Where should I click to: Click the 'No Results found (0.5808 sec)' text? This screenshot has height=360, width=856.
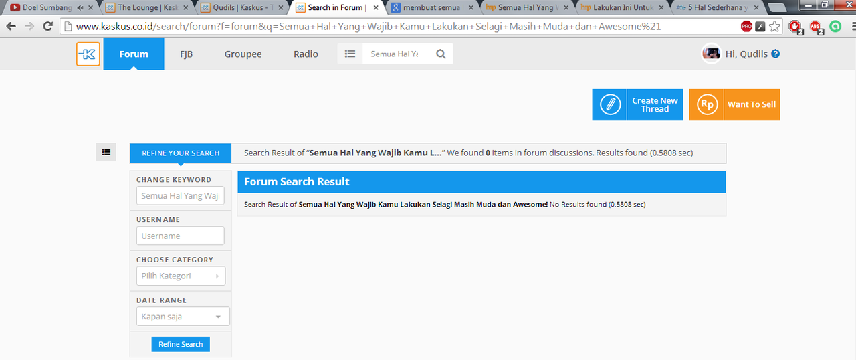point(598,204)
